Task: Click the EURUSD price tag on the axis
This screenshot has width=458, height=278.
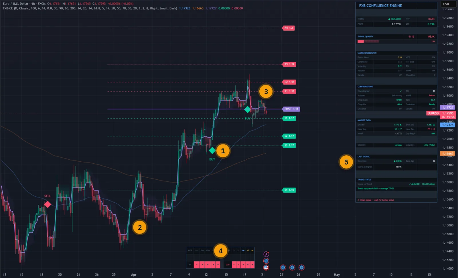Action: [433, 113]
